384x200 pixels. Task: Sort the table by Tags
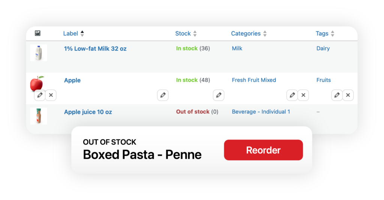click(x=325, y=33)
